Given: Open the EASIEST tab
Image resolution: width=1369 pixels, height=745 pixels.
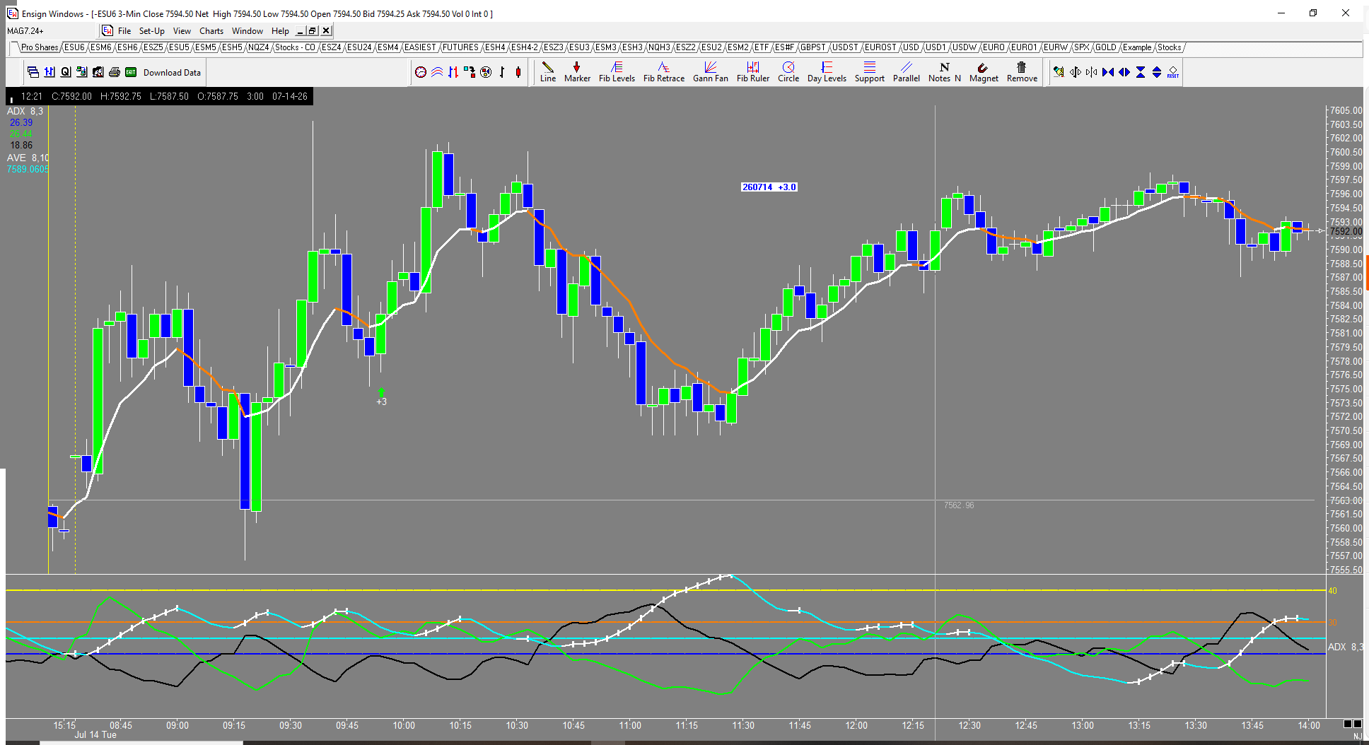Looking at the screenshot, I should pos(420,47).
